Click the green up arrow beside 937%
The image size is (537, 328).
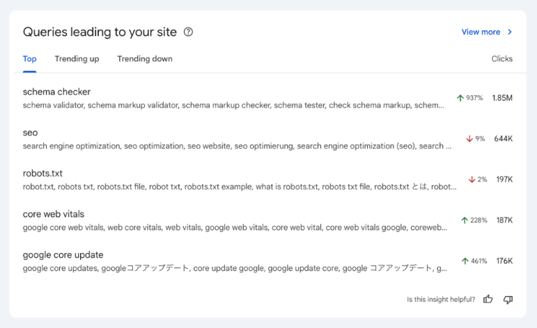(x=460, y=98)
